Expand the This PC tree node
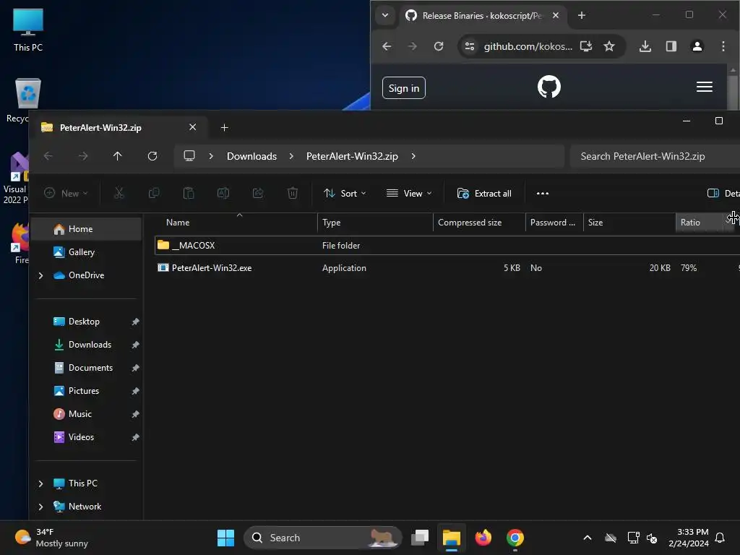Image resolution: width=740 pixels, height=555 pixels. tap(40, 483)
